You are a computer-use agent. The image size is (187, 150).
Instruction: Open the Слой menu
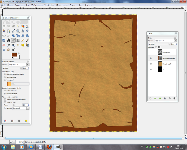46,5
